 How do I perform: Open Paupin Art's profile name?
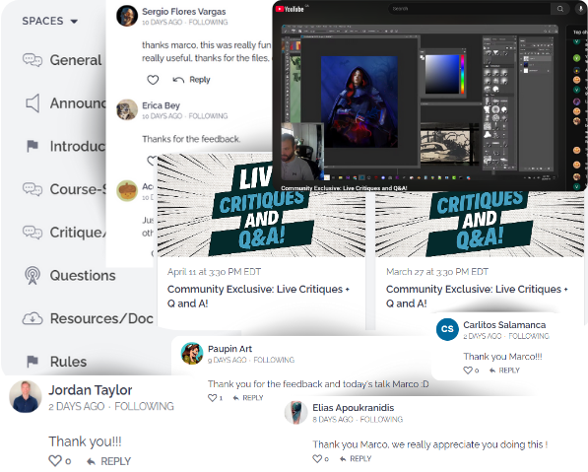tap(229, 349)
